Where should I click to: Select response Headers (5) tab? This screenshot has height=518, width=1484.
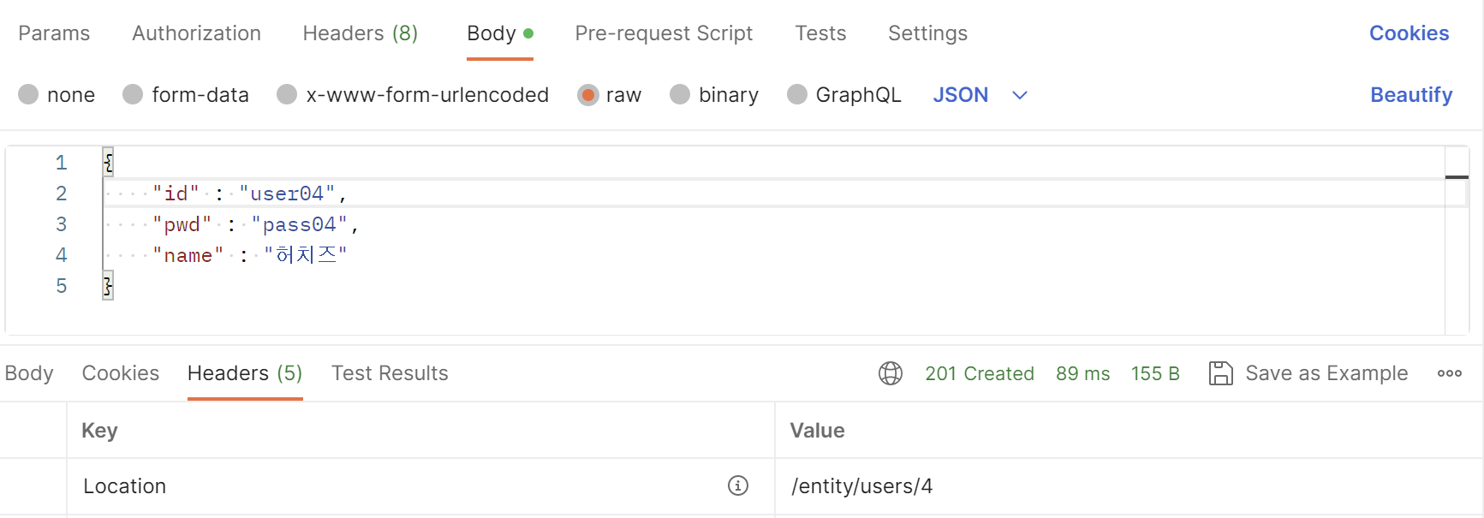coord(245,373)
